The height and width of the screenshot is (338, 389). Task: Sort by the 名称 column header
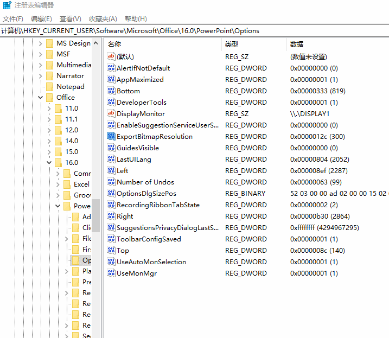(x=163, y=44)
